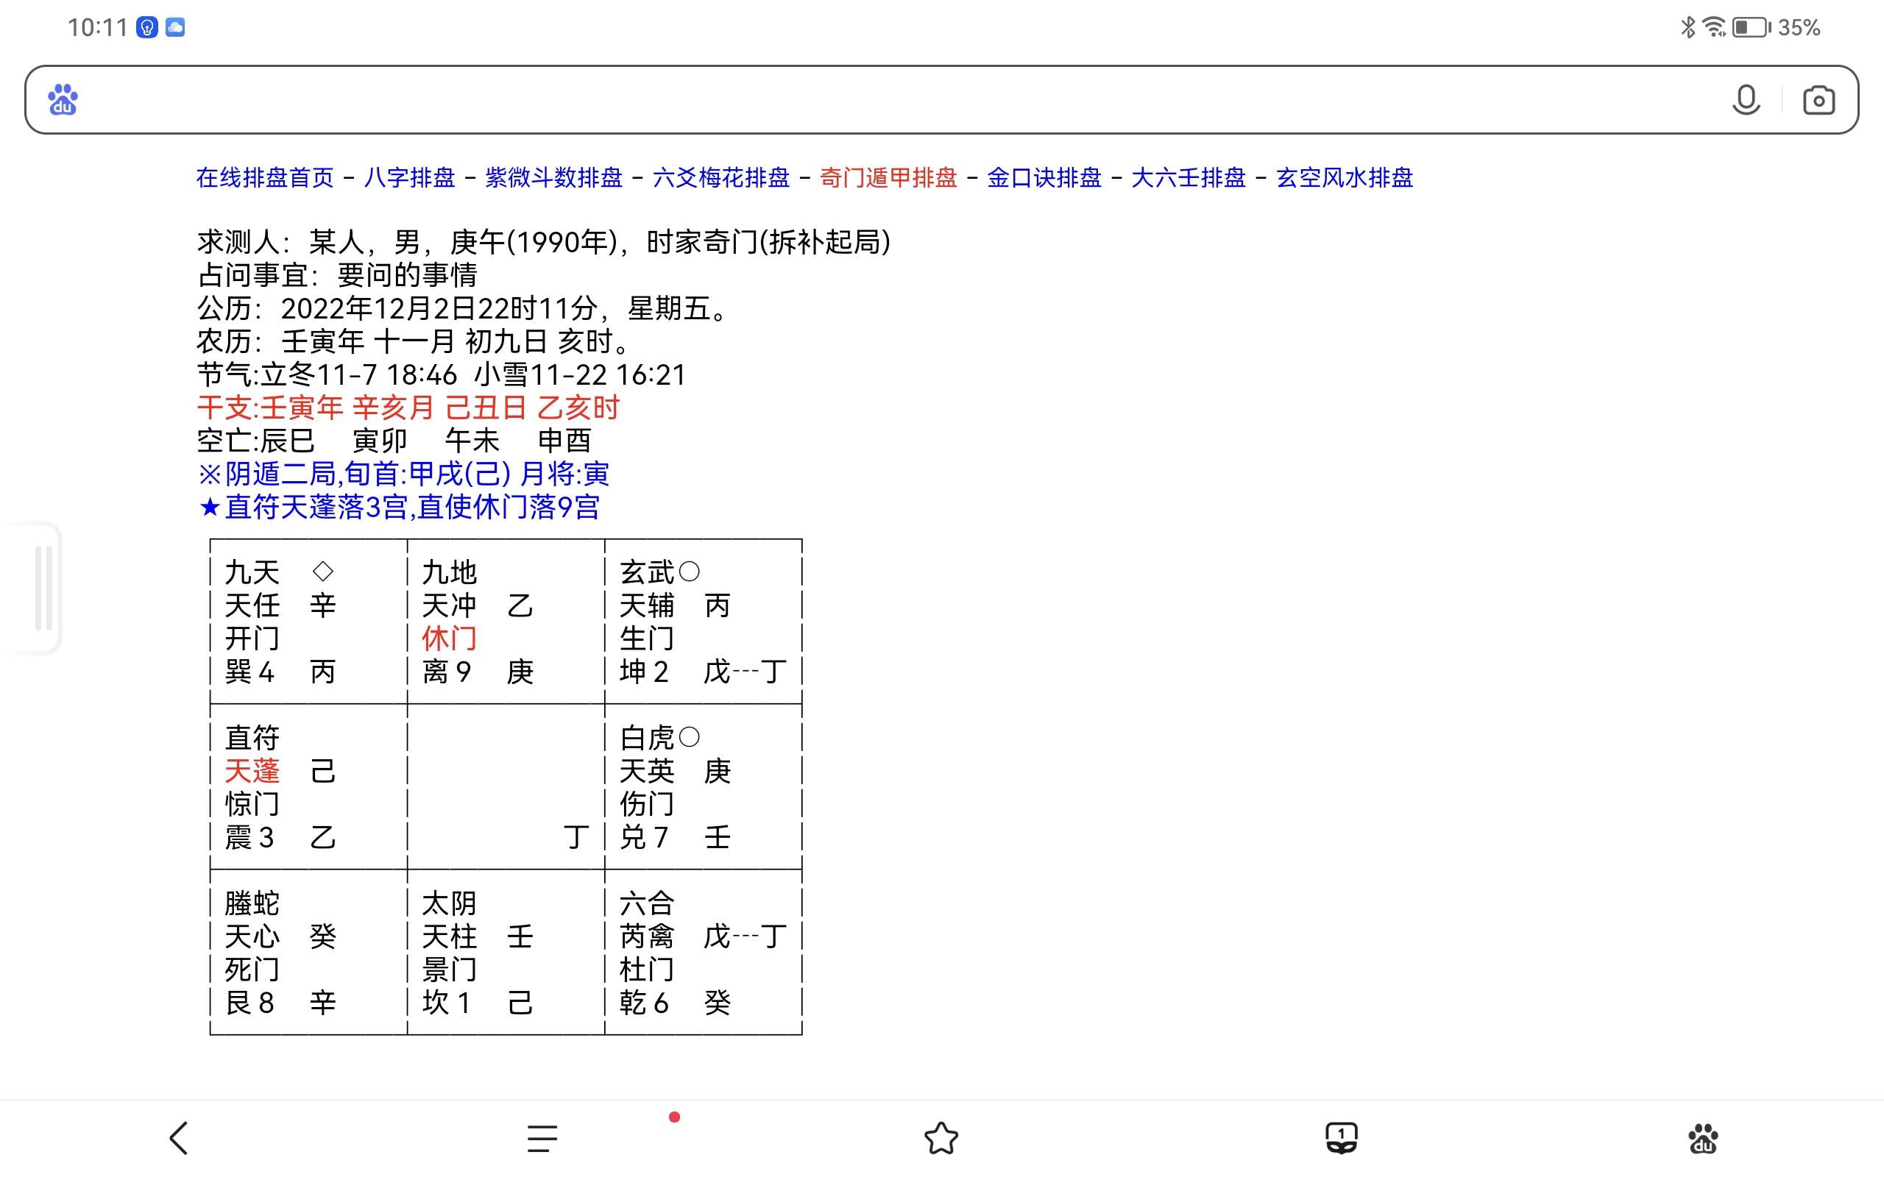Click the 占问事宜 line
The image size is (1884, 1177).
(337, 276)
